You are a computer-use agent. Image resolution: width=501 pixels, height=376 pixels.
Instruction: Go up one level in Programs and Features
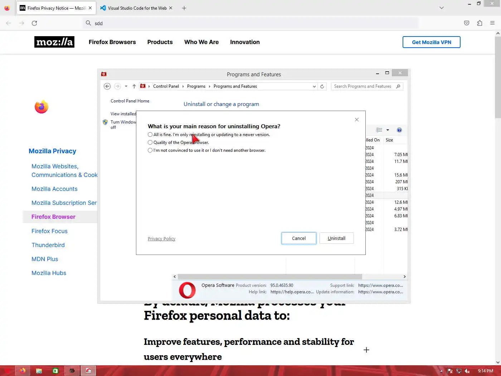(x=134, y=86)
